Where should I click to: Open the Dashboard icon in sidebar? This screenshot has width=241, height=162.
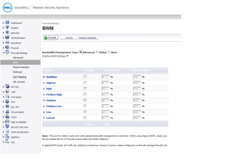click(x=7, y=23)
